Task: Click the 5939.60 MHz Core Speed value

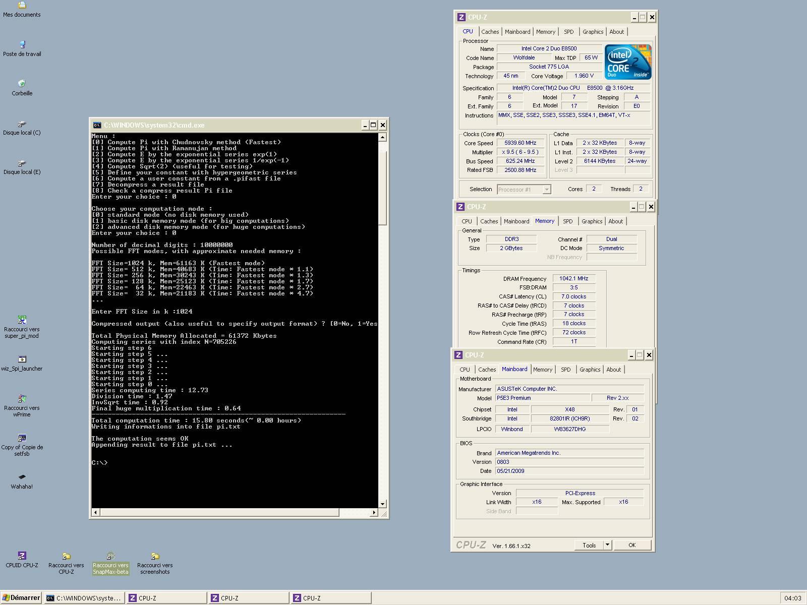Action: point(521,143)
